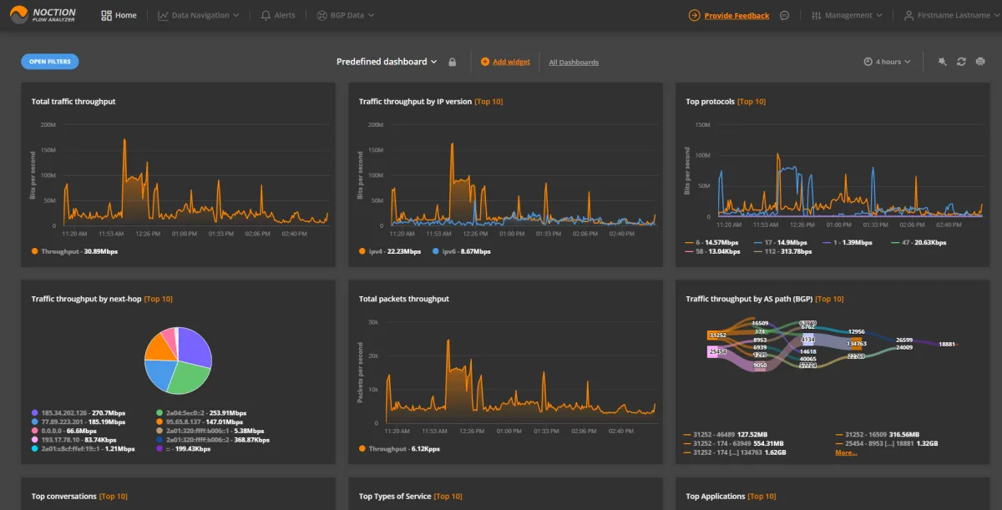
Task: Click Top 10 link in next-hop widget
Action: coord(159,299)
